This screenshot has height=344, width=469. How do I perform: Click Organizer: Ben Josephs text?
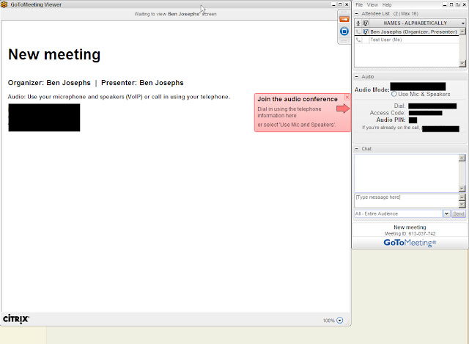click(49, 83)
